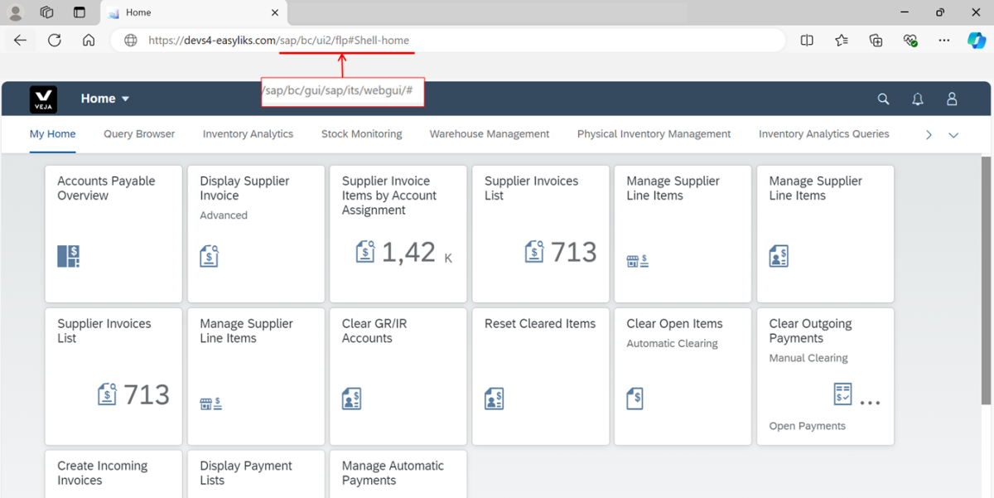Open the notifications bell
This screenshot has height=498, width=994.
coord(917,98)
